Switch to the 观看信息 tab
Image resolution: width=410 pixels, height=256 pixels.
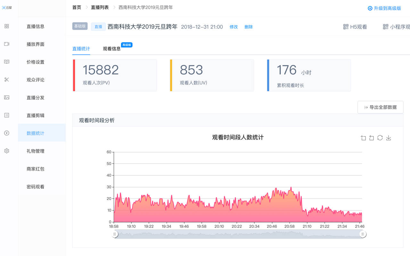pyautogui.click(x=112, y=49)
